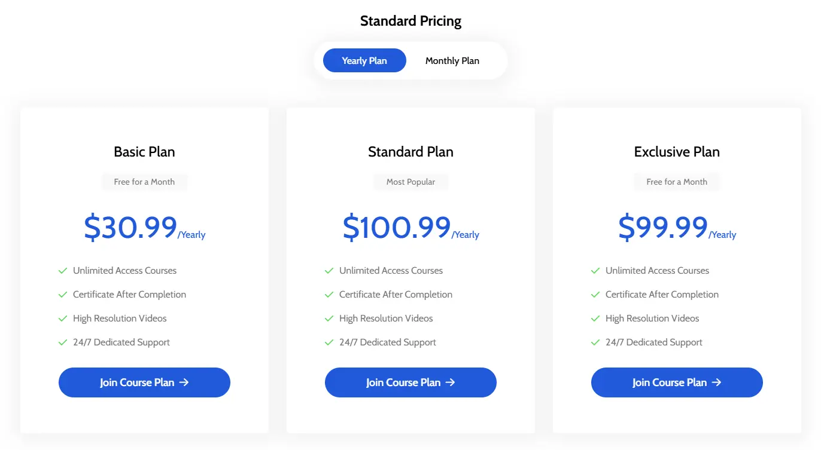Click the $100.99 yearly price

pos(397,228)
